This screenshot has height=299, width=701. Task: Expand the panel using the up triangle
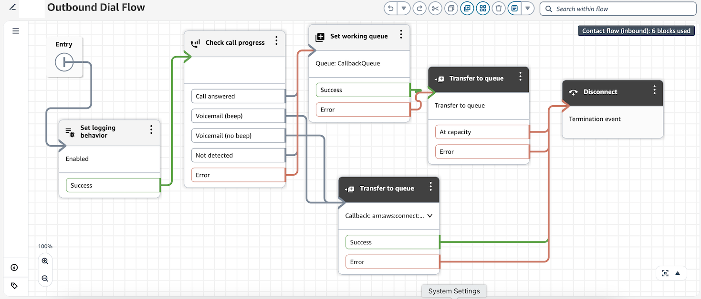pos(678,273)
